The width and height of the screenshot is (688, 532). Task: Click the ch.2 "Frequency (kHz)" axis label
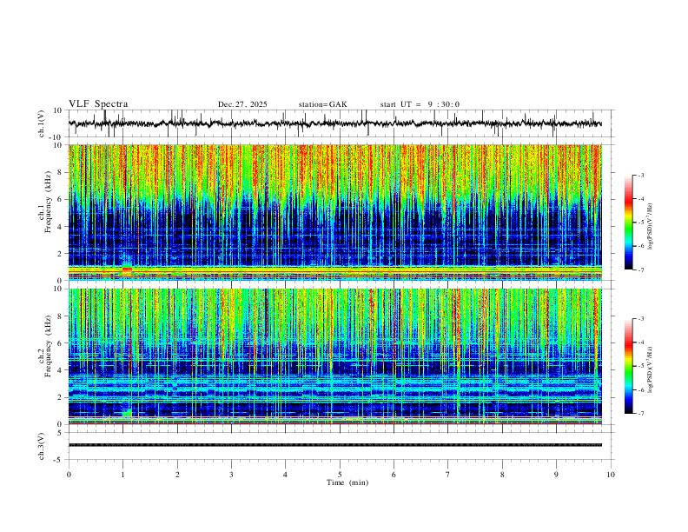coord(49,346)
